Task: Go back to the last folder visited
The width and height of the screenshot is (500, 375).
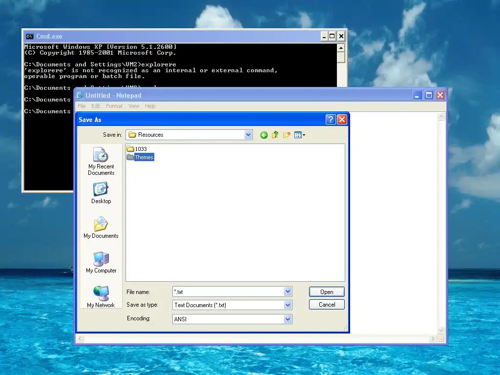Action: click(x=264, y=135)
